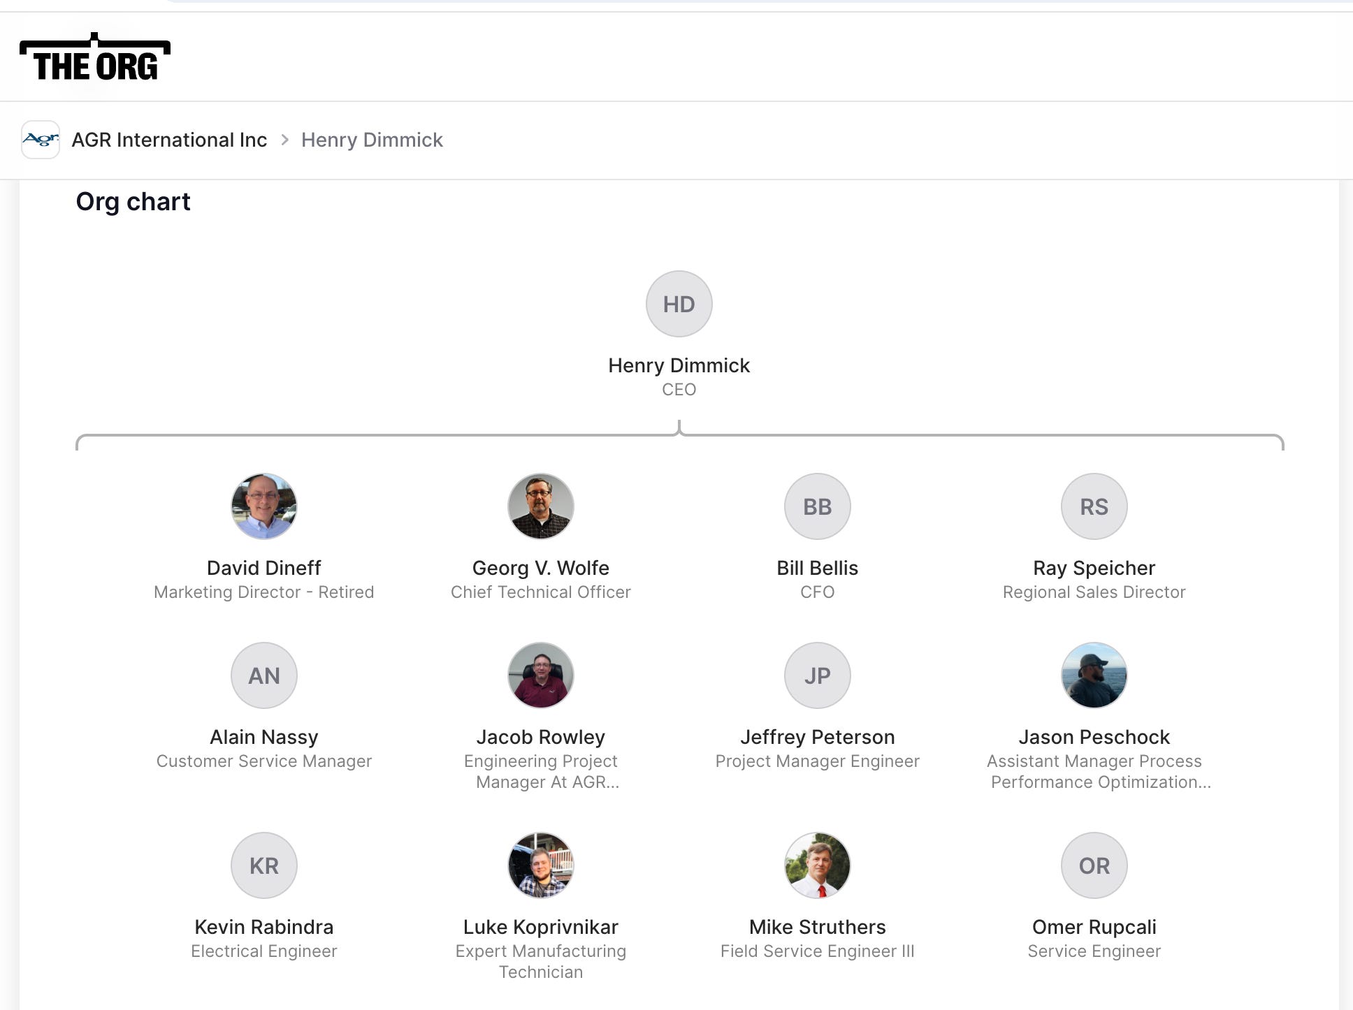Click the BB avatar for Bill Bellis
The height and width of the screenshot is (1010, 1353).
(x=818, y=506)
